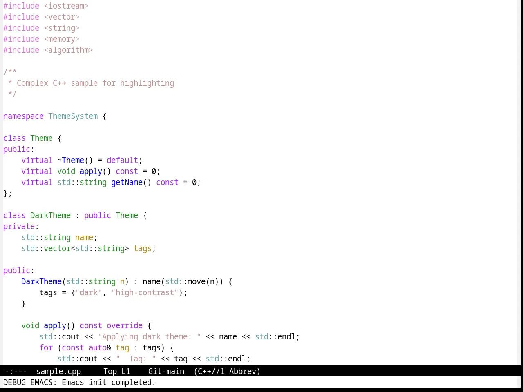Image resolution: width=523 pixels, height=392 pixels.
Task: Click the "Applying dark theme: " string
Action: click(x=149, y=336)
